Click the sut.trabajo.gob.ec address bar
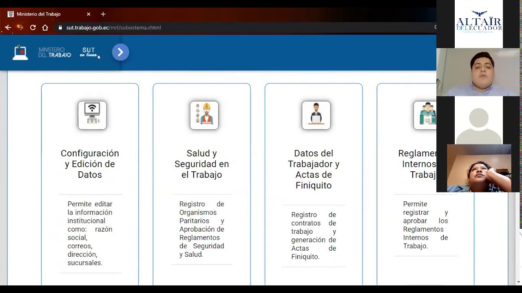Image resolution: width=522 pixels, height=293 pixels. 245,28
